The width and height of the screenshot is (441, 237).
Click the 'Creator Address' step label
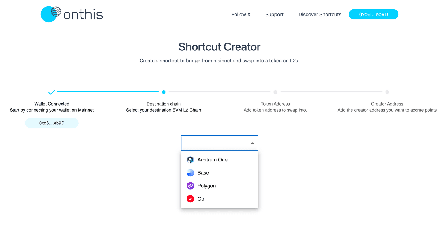[387, 104]
